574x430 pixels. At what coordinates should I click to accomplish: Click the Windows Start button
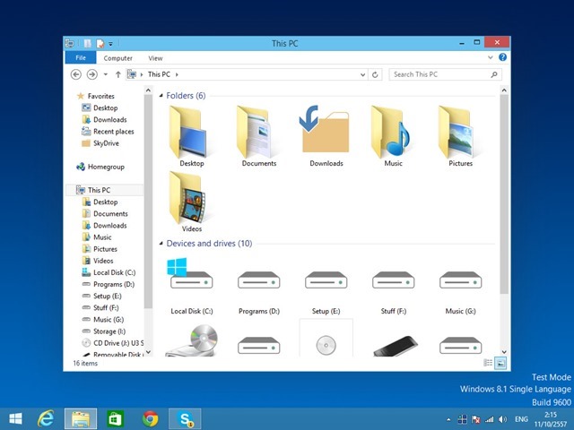coord(15,418)
